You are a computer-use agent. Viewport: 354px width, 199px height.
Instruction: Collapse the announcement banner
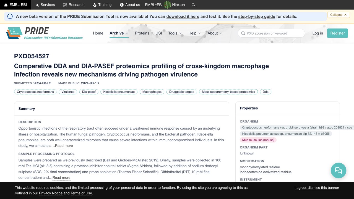(x=339, y=15)
